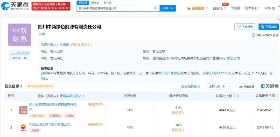Viewport: 280px width, 137px height.
Task: Click the 最终受益股份 column header
Action: [179, 96]
